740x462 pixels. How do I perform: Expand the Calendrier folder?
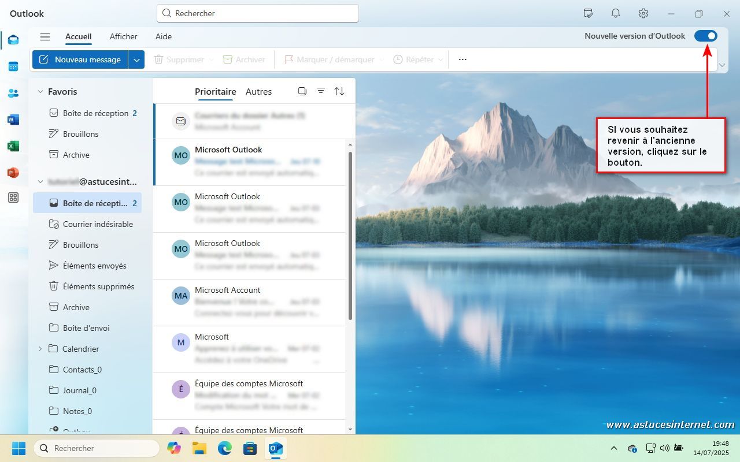pos(40,349)
